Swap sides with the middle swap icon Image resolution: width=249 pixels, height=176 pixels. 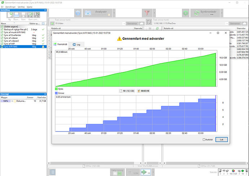pos(149,22)
